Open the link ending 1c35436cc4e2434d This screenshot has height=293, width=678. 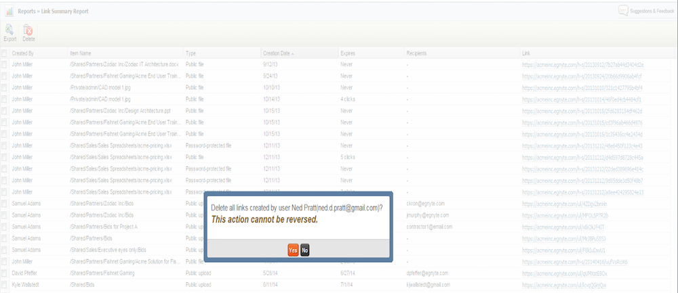[x=582, y=134]
